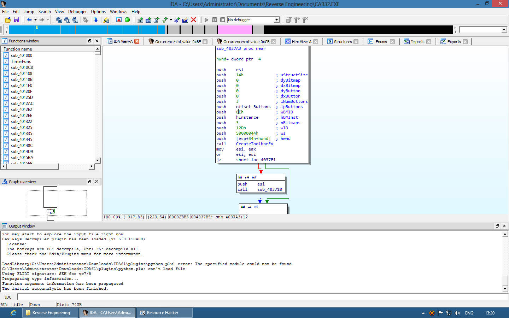Click the Functions window down scroll arrow
Screen dimensions: 509x318
(98, 160)
